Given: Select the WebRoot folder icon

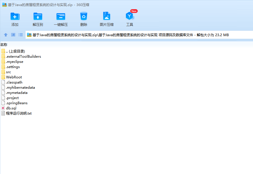Looking at the screenshot, I should click(x=3, y=77).
